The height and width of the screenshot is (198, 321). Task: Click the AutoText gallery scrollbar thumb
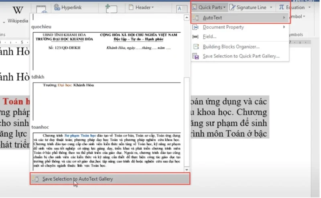click(x=187, y=122)
